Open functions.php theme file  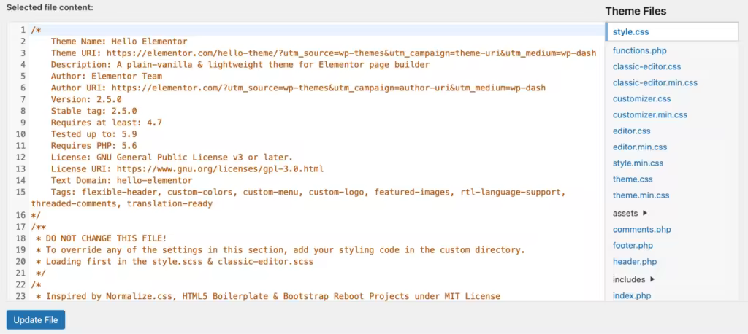pos(640,50)
